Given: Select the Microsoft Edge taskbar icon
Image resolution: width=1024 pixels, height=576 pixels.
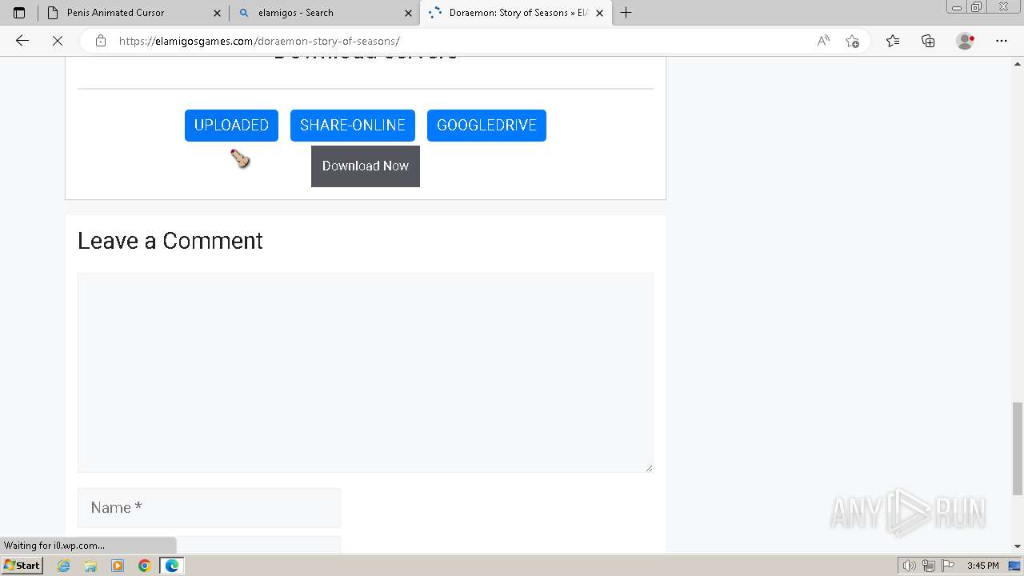Looking at the screenshot, I should 172,566.
